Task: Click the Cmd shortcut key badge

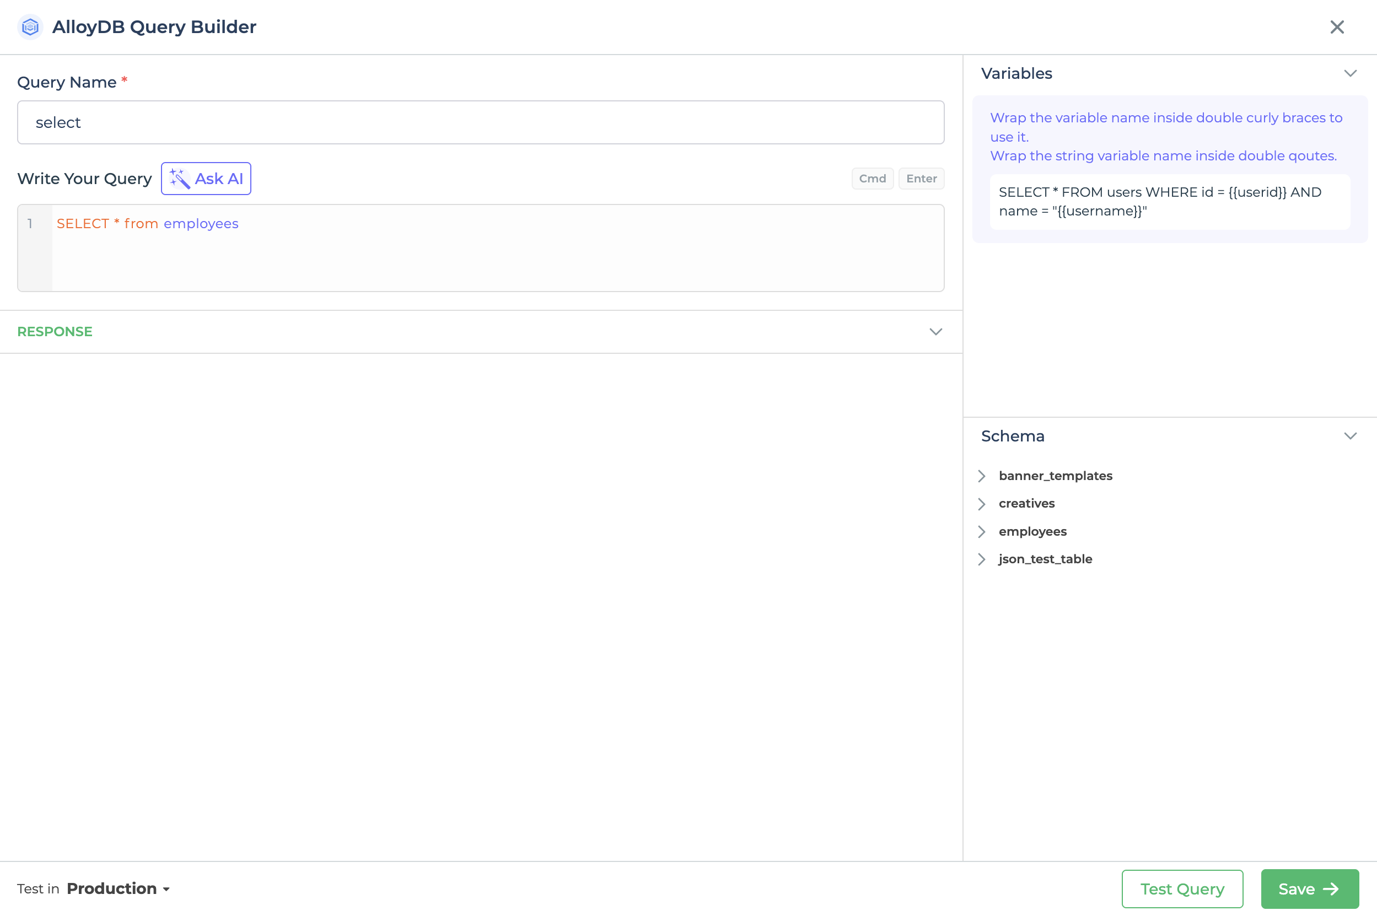Action: (872, 179)
